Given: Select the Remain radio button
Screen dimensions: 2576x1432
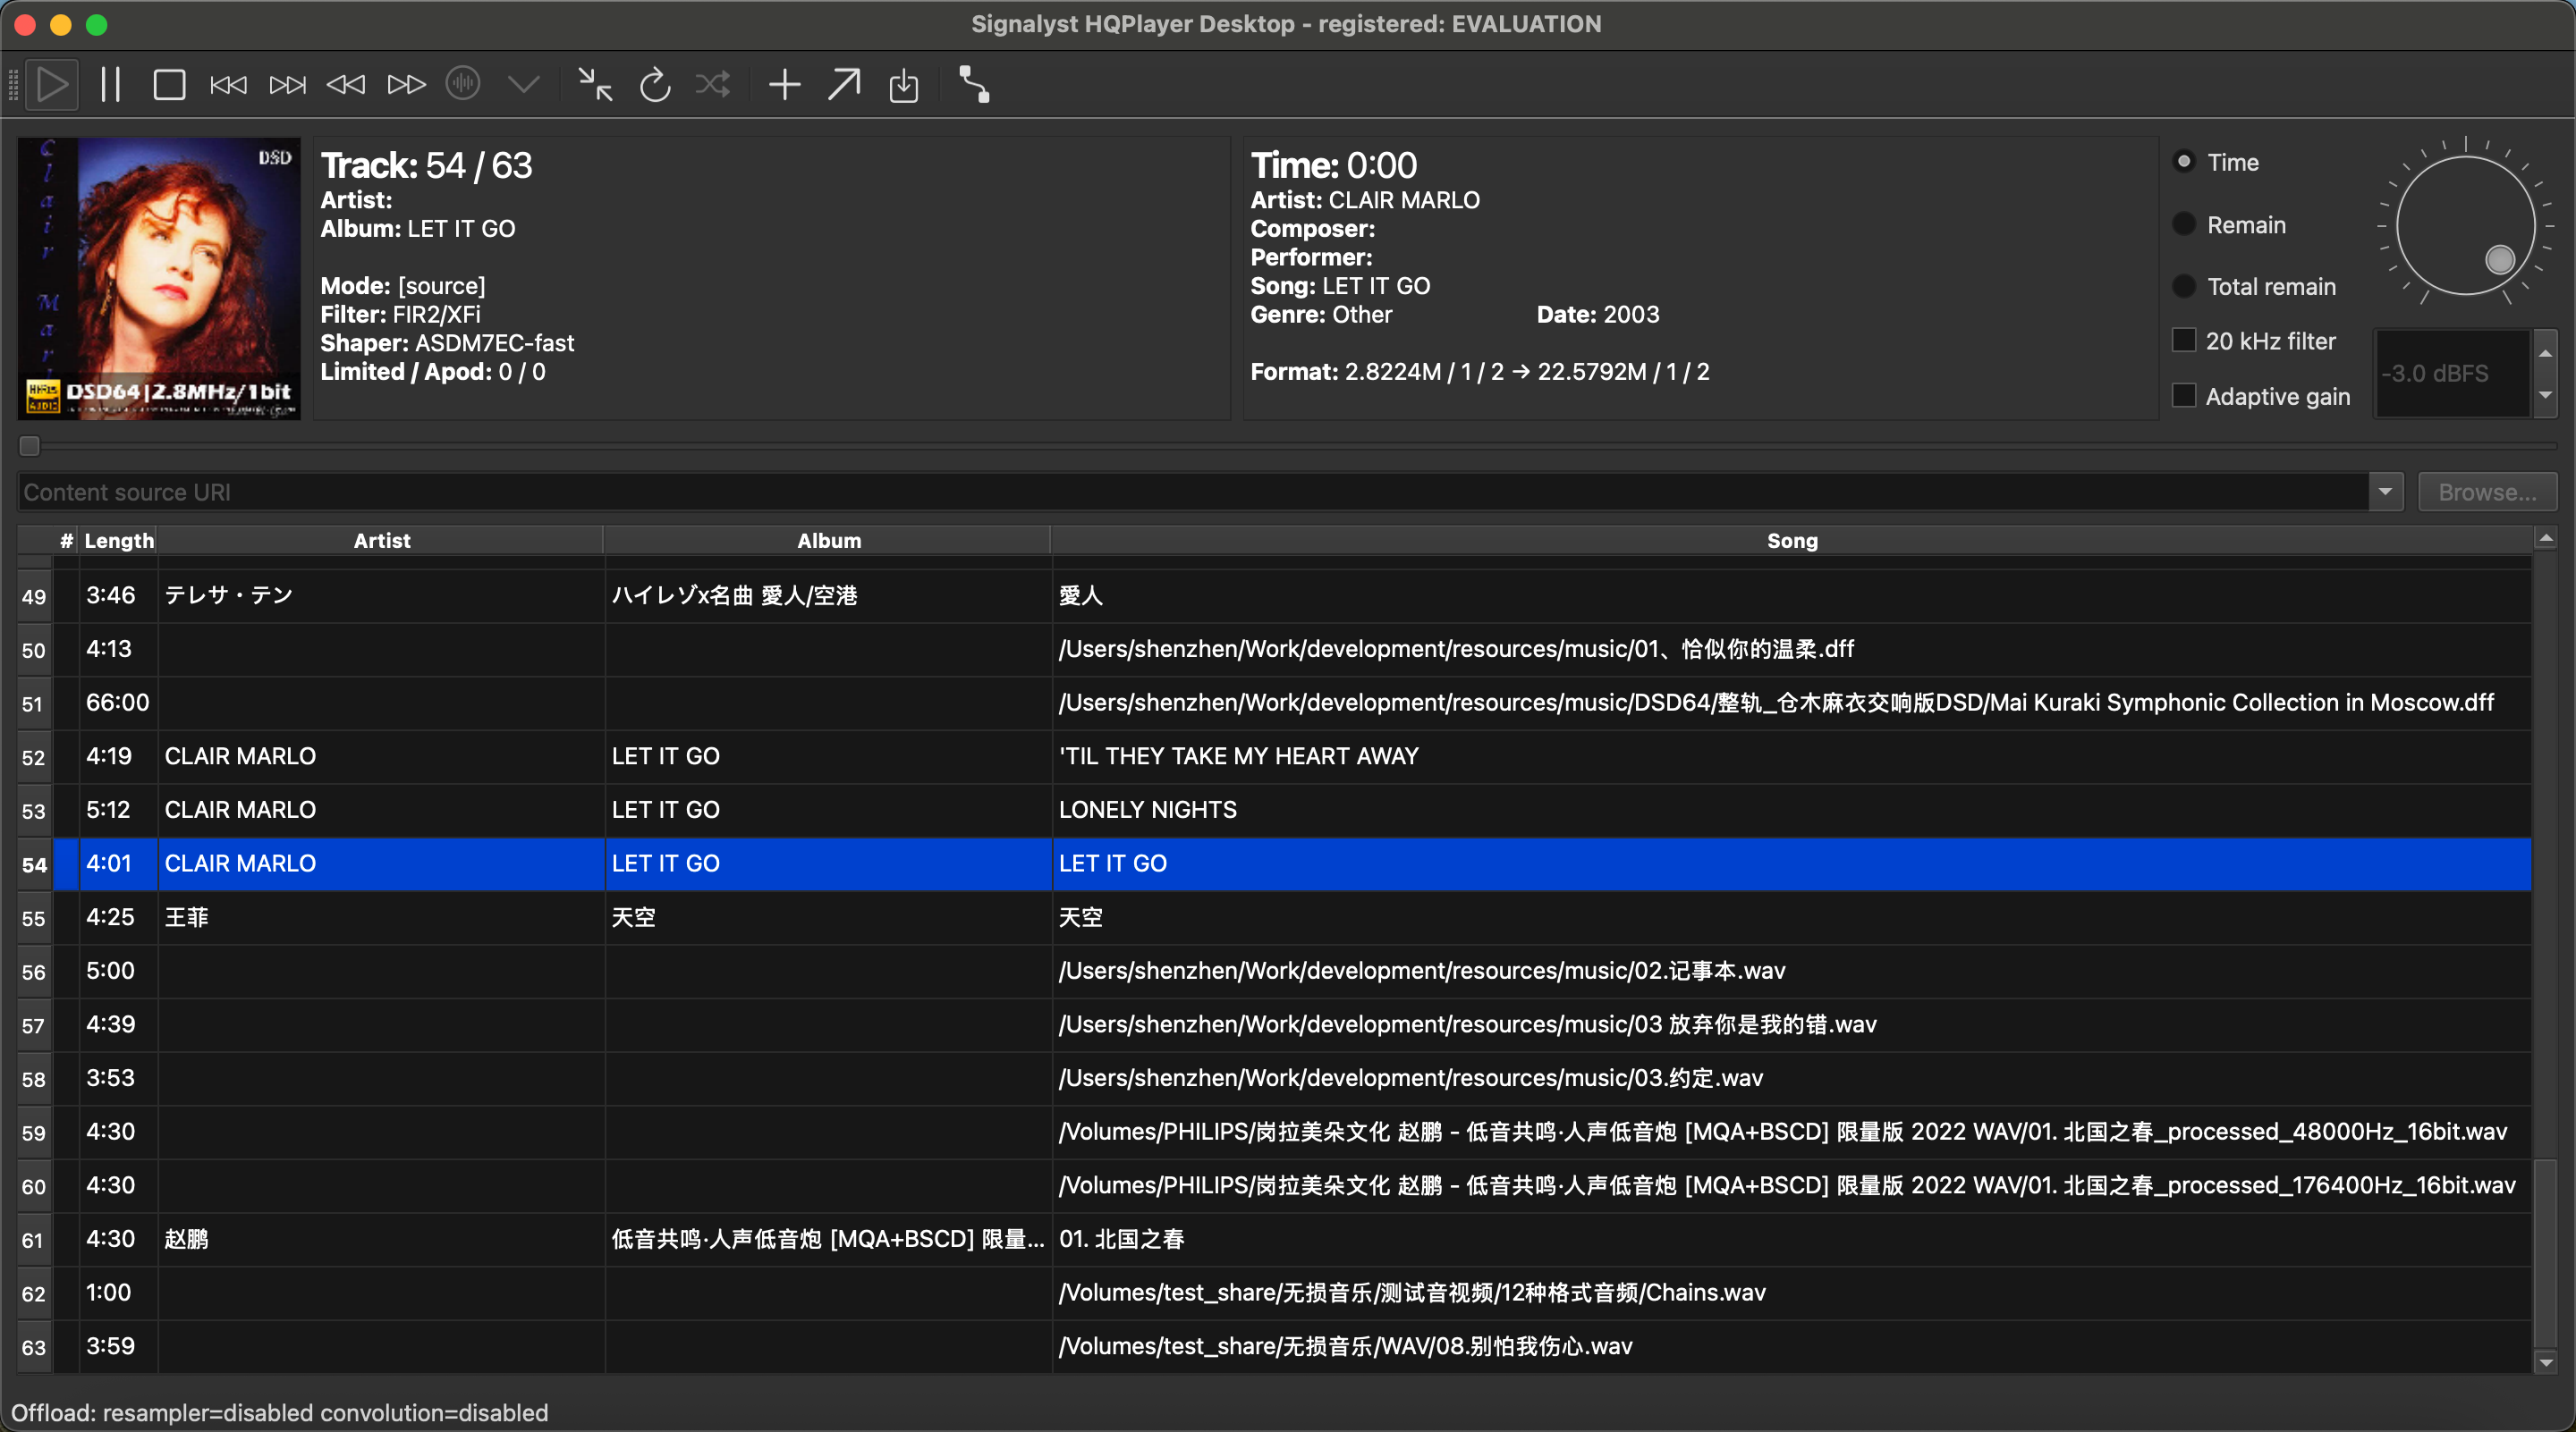Looking at the screenshot, I should [x=2184, y=225].
